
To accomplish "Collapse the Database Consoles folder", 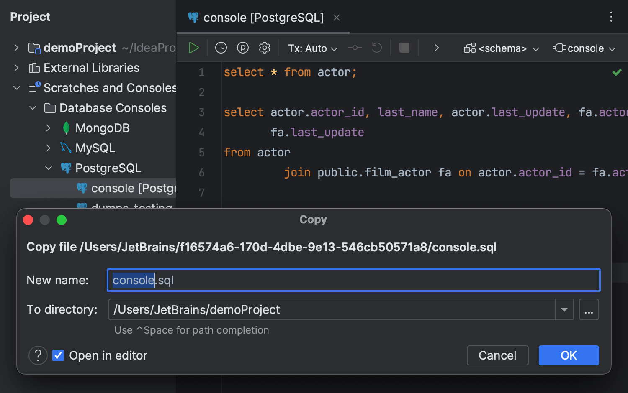I will (33, 107).
